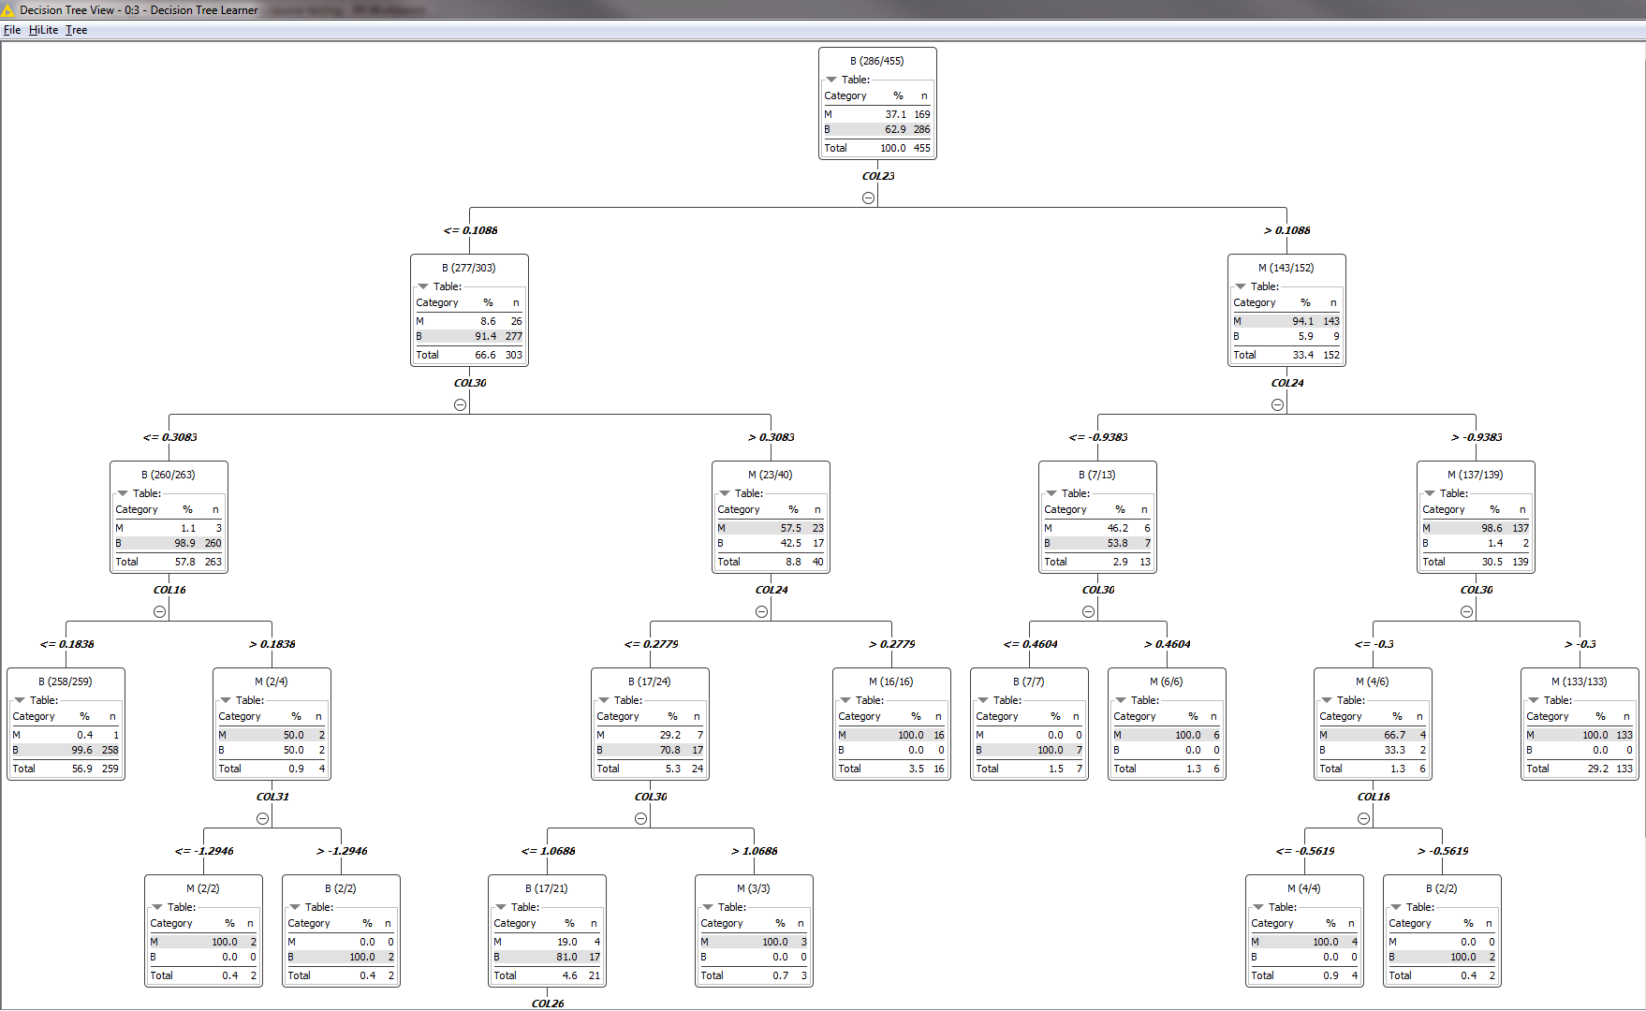The image size is (1646, 1011).
Task: Collapse the root node COL23 split
Action: [x=868, y=198]
